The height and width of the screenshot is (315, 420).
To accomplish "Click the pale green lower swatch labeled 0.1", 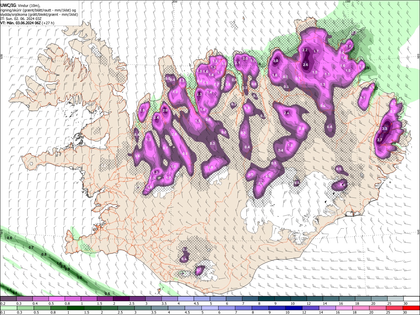I will 9,308.
